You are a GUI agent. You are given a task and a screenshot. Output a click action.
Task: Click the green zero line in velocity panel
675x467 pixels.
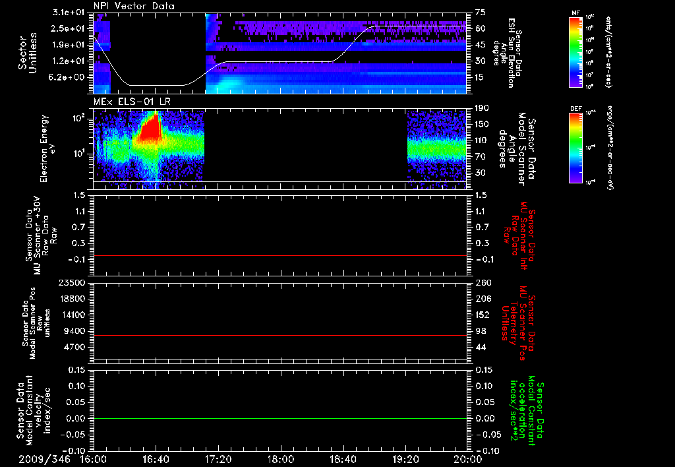(x=279, y=418)
